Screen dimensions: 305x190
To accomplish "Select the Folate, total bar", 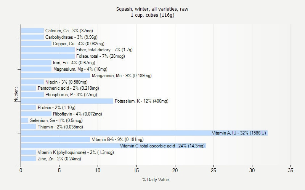I will click(x=48, y=56).
